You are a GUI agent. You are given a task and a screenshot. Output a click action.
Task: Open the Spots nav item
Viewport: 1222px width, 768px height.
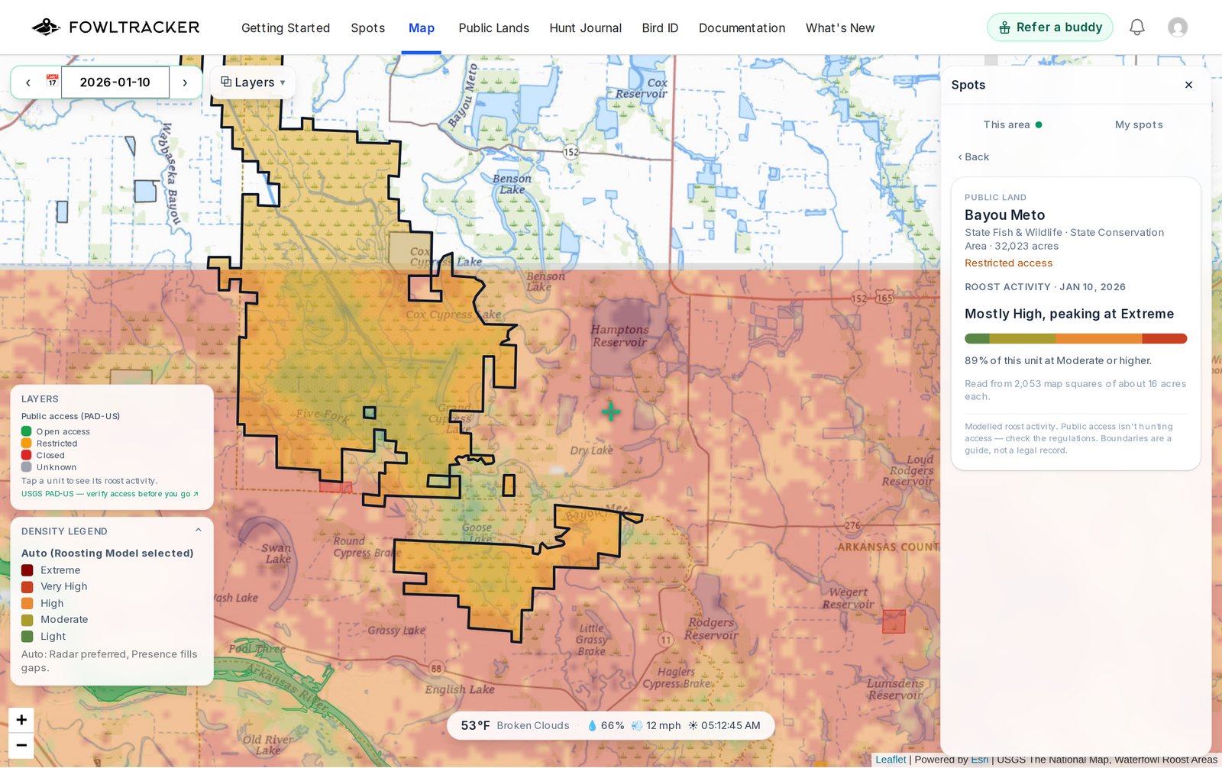point(367,28)
